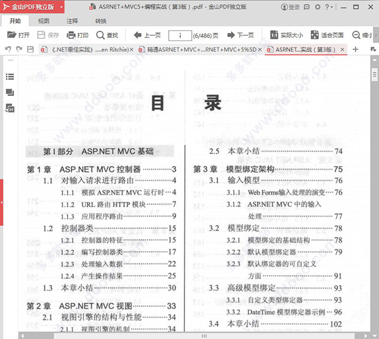379x339 pixels.
Task: Click the 第3章 模型绑定架构 entry
Action: [268, 169]
